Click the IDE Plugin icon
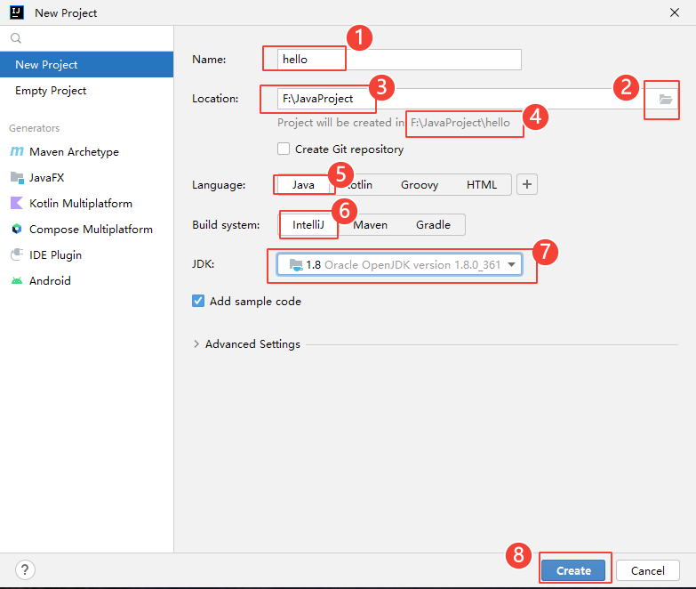This screenshot has width=696, height=589. (x=17, y=255)
